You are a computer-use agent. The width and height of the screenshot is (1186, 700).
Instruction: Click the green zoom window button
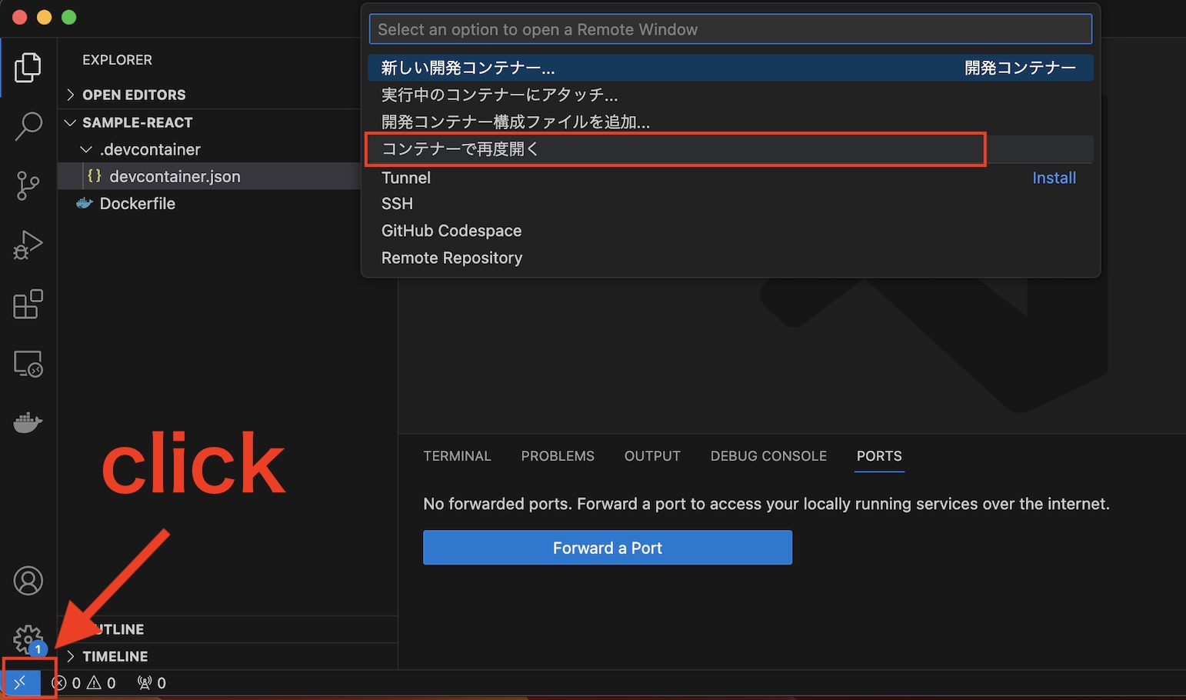69,17
